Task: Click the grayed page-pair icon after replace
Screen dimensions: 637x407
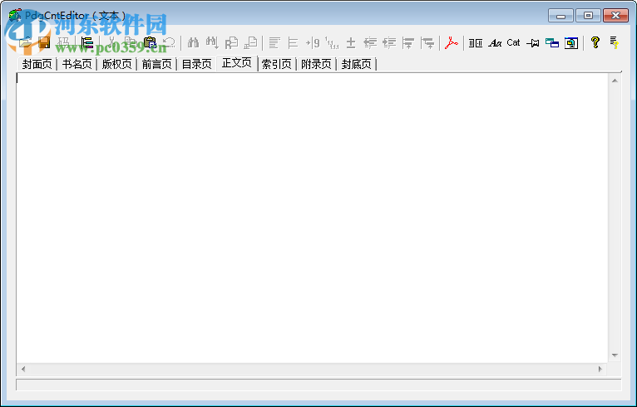Action: pyautogui.click(x=250, y=42)
